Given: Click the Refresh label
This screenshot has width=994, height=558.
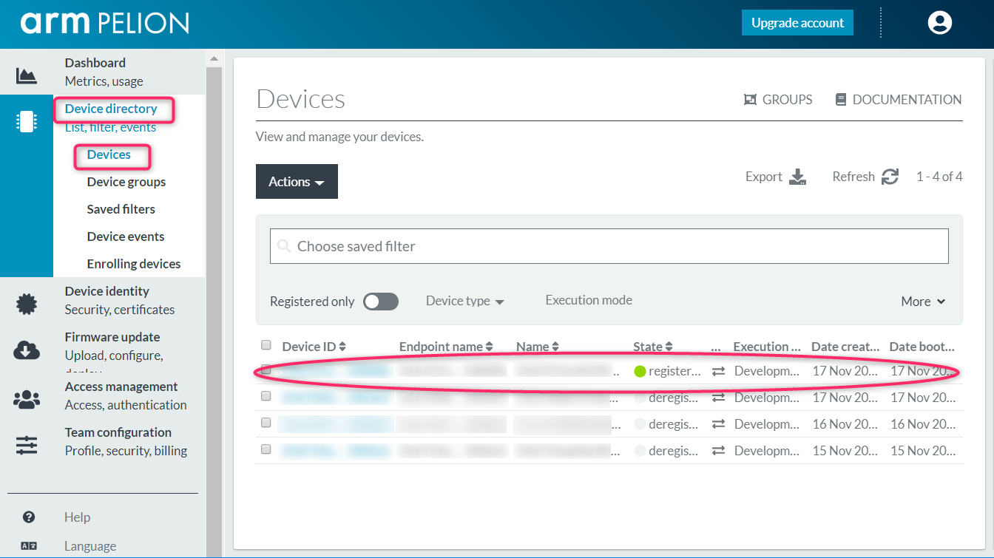Looking at the screenshot, I should point(853,177).
